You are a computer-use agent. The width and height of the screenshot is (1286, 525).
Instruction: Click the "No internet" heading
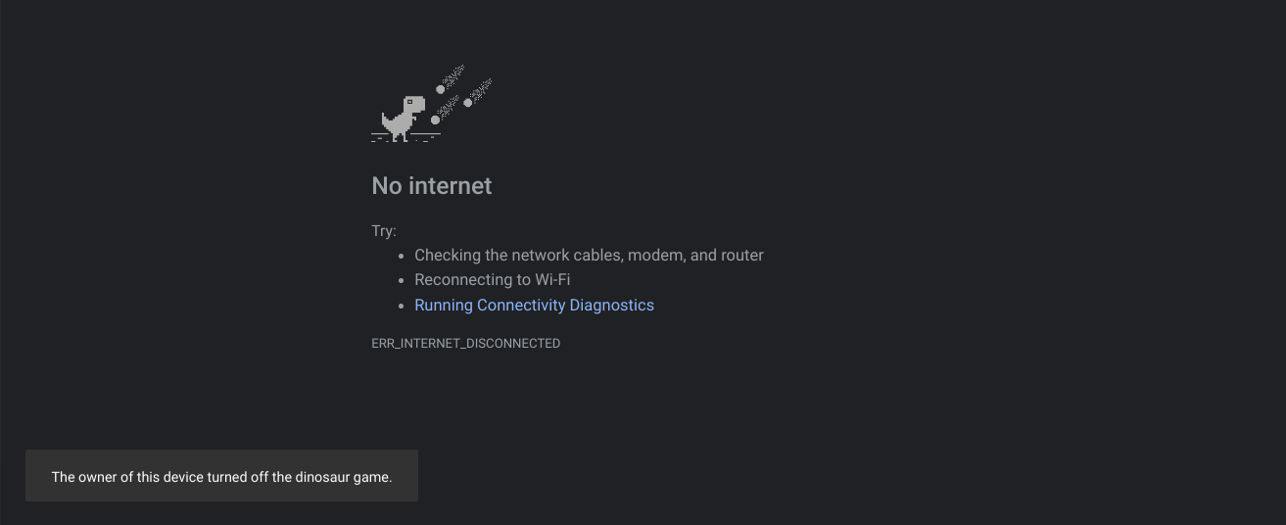click(432, 186)
